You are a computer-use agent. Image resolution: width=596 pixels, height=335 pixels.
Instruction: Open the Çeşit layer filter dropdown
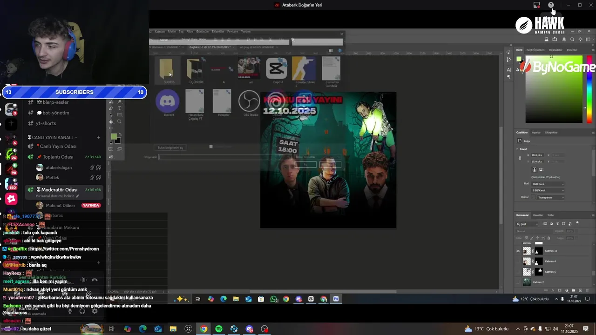click(527, 224)
